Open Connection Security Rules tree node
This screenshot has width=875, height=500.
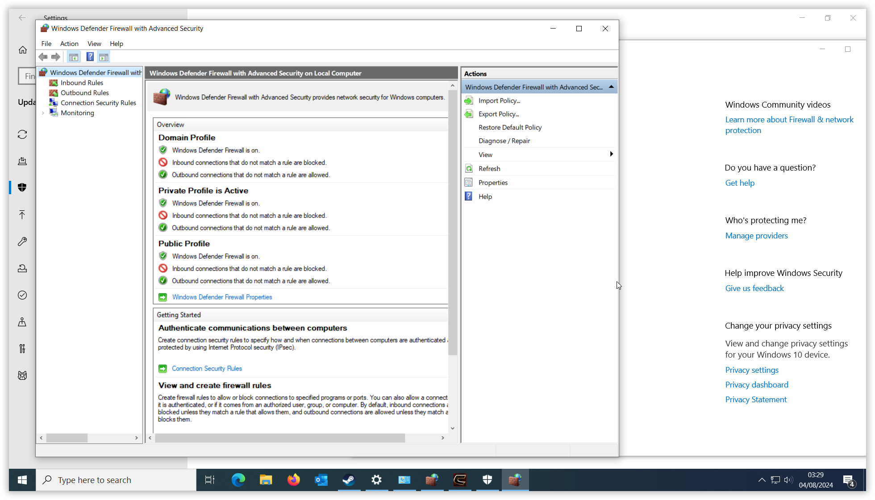pos(98,103)
